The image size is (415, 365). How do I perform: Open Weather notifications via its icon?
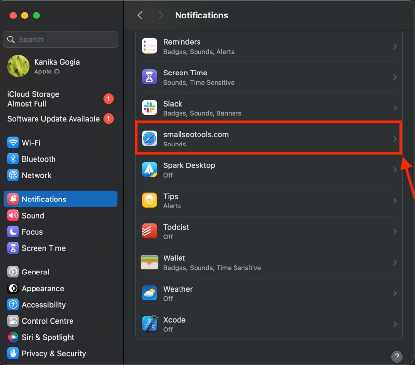coord(149,293)
